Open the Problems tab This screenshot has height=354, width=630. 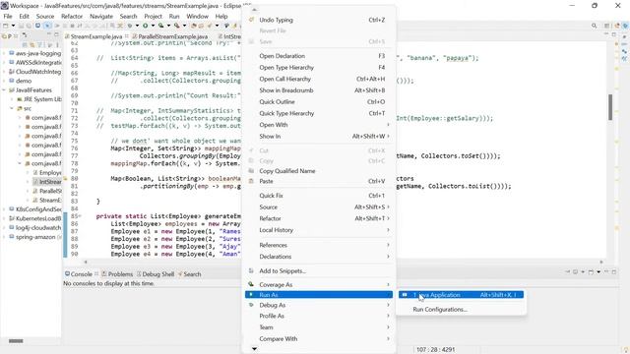117,274
